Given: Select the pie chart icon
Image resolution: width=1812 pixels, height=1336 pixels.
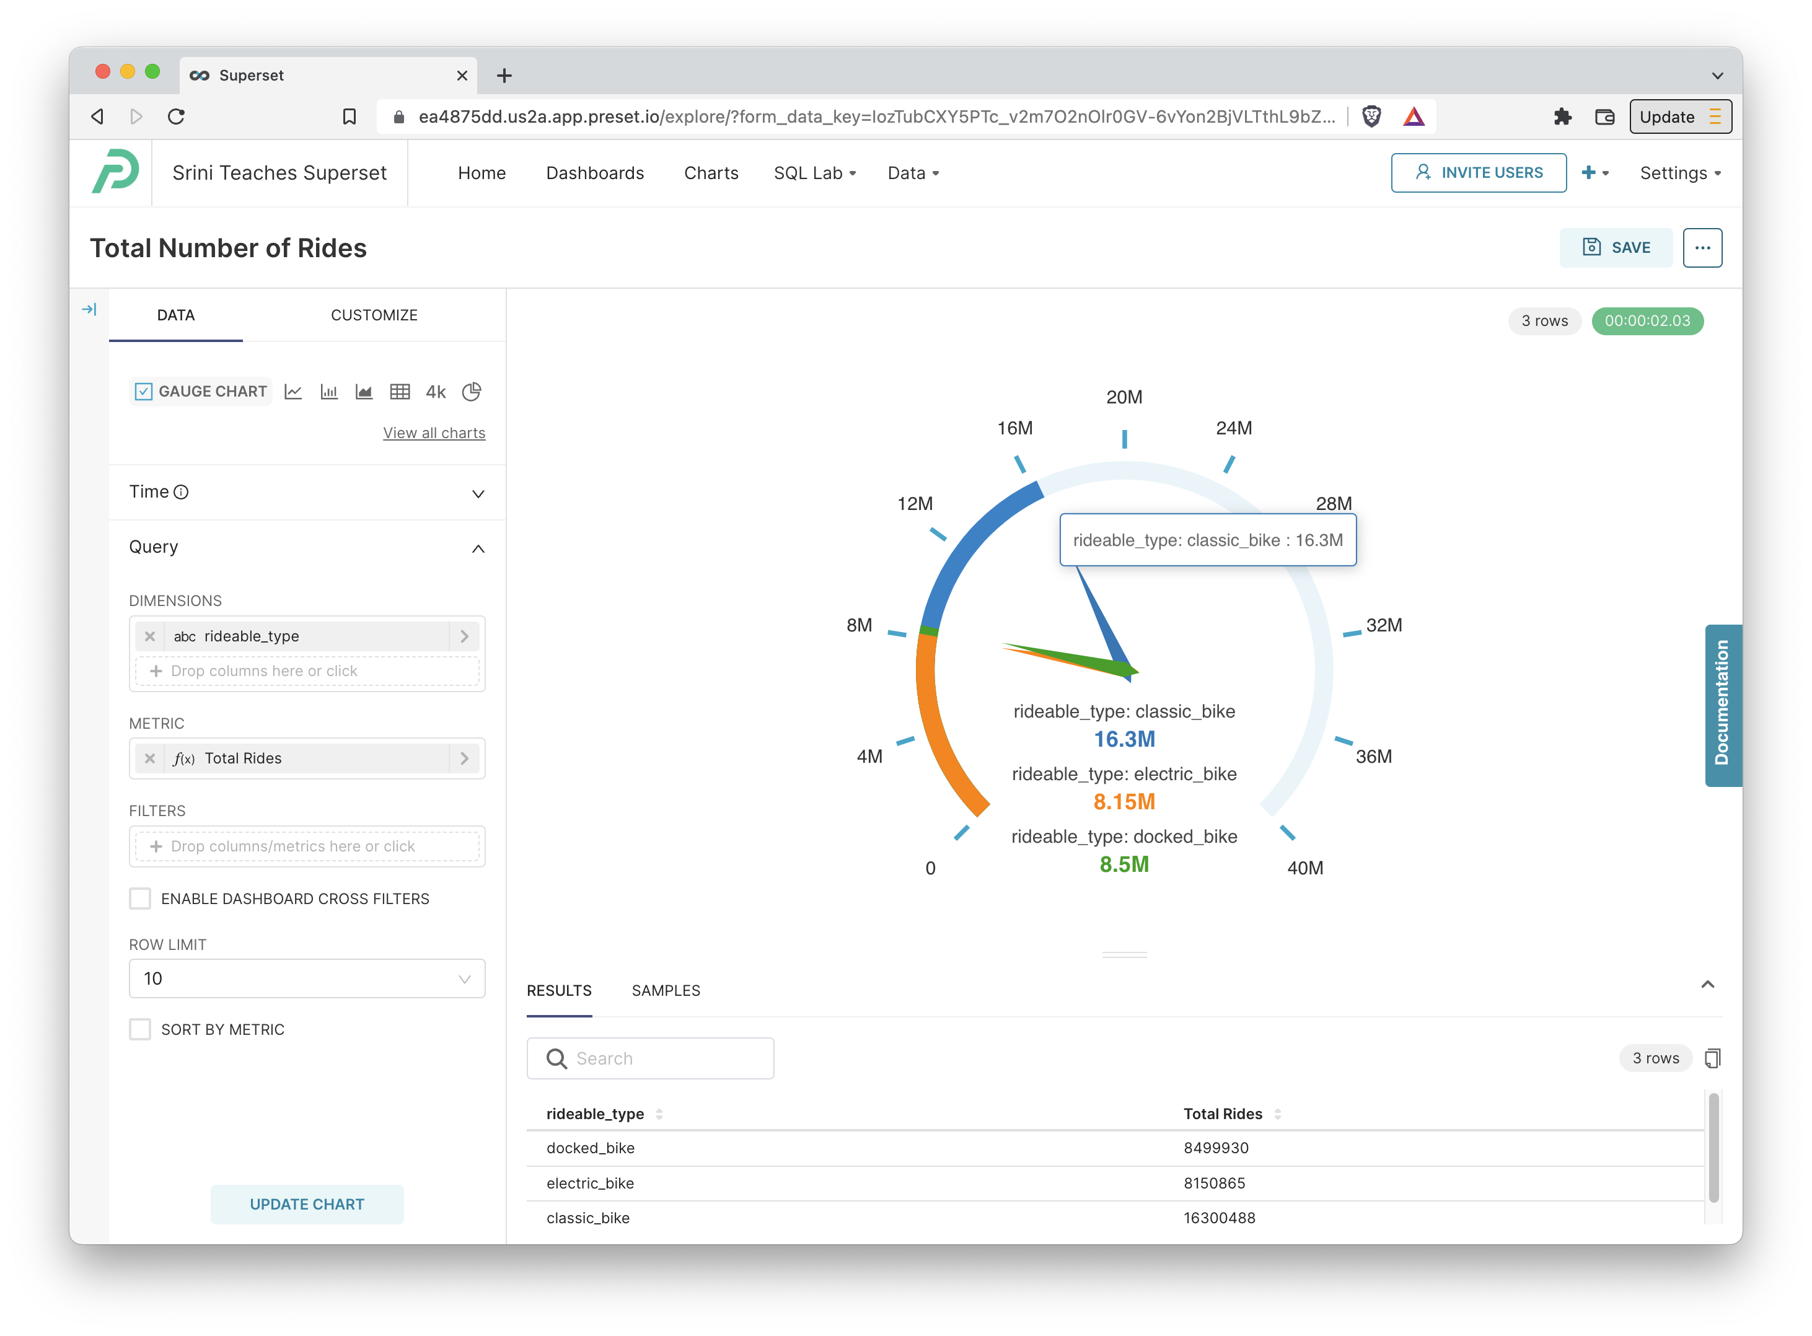Looking at the screenshot, I should click(x=472, y=392).
